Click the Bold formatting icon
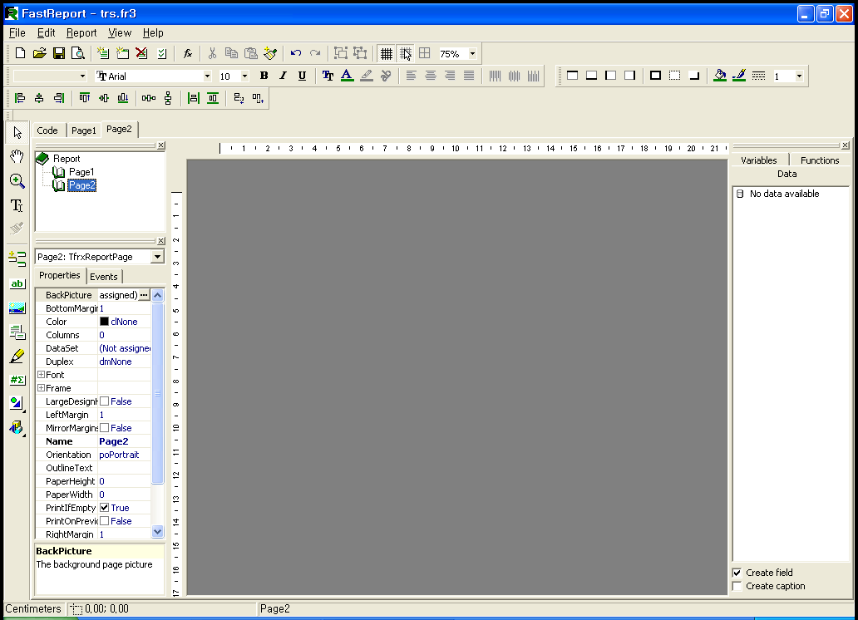Image resolution: width=858 pixels, height=620 pixels. point(264,76)
